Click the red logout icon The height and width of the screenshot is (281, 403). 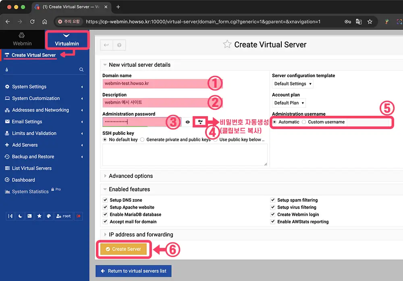(79, 216)
